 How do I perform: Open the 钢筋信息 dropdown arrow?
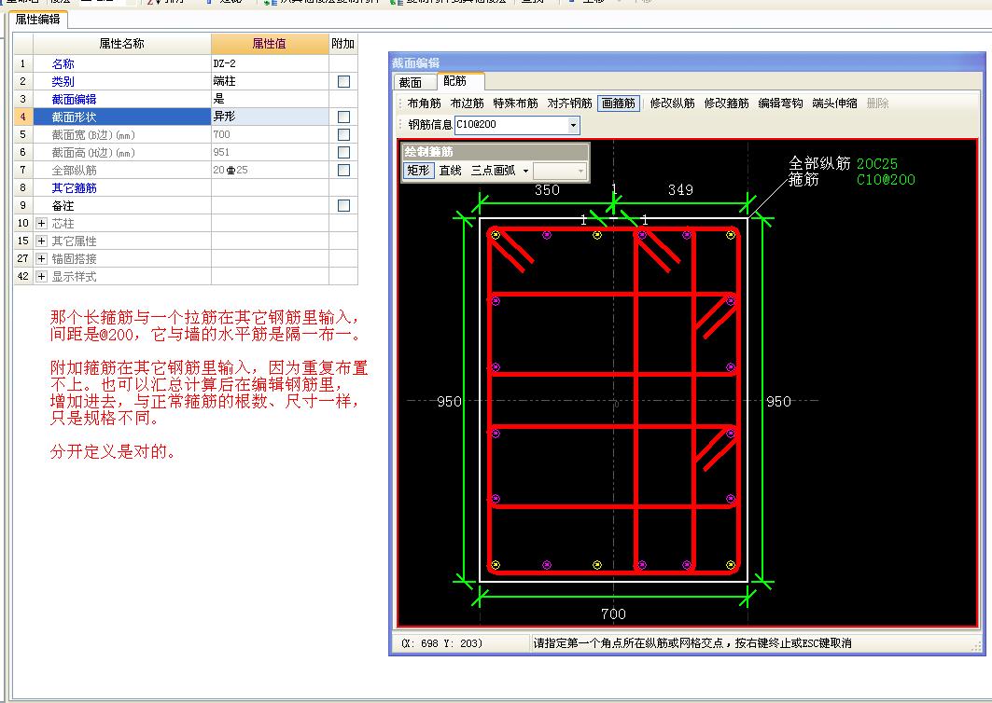573,125
